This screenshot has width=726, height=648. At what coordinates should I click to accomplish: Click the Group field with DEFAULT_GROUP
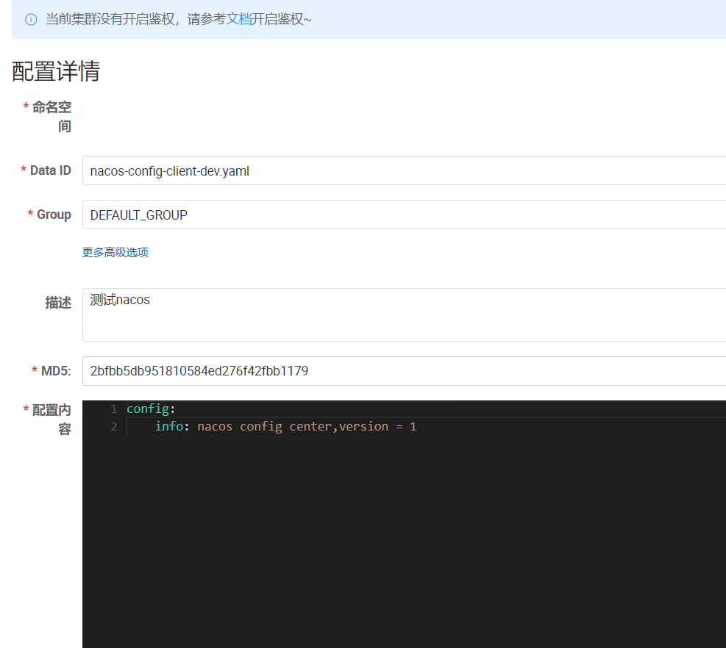pos(405,215)
